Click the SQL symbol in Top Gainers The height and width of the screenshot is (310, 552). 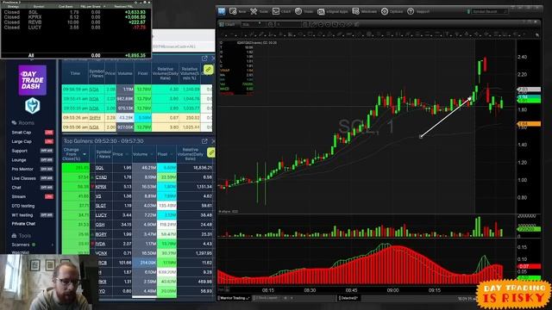(x=100, y=168)
